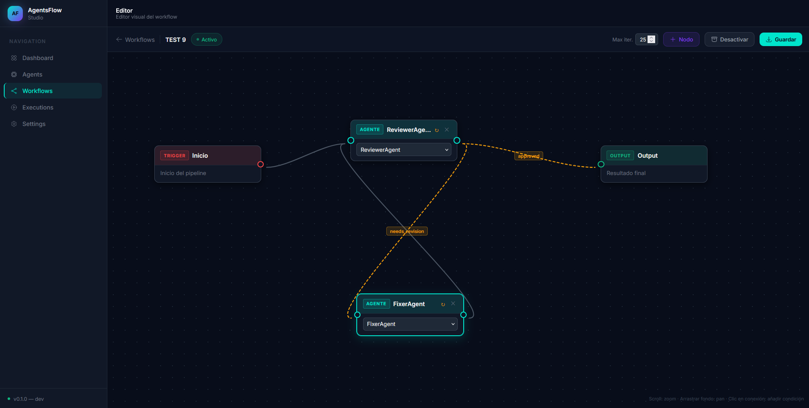Click the Editor page heading

pyautogui.click(x=124, y=11)
